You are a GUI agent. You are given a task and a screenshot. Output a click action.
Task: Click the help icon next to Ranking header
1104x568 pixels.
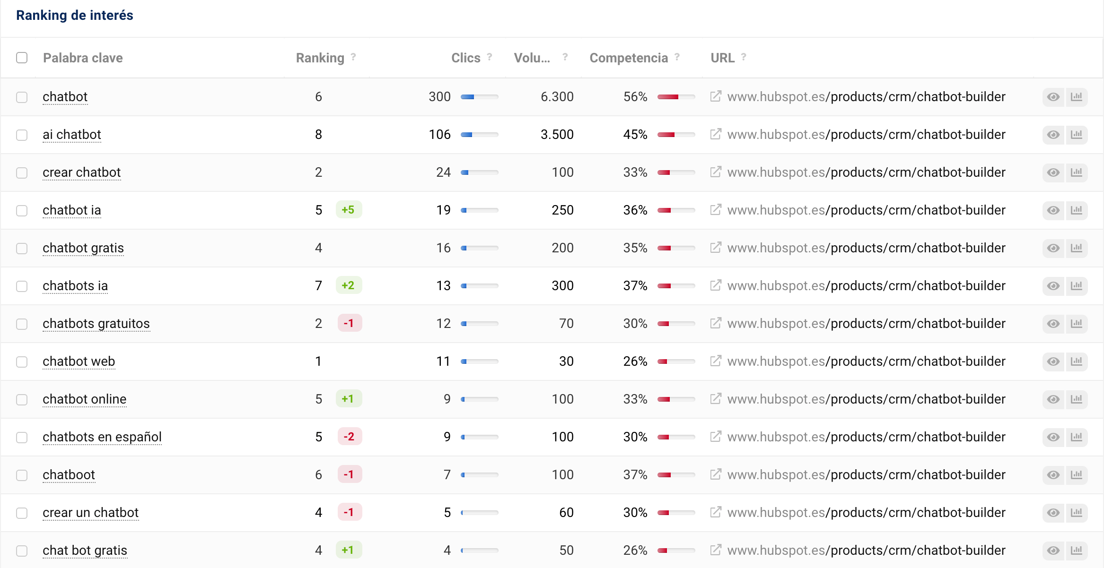[353, 57]
